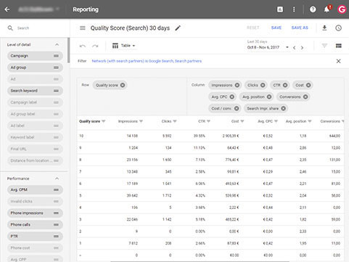
Task: Open the notifications bell
Action: 327,9
